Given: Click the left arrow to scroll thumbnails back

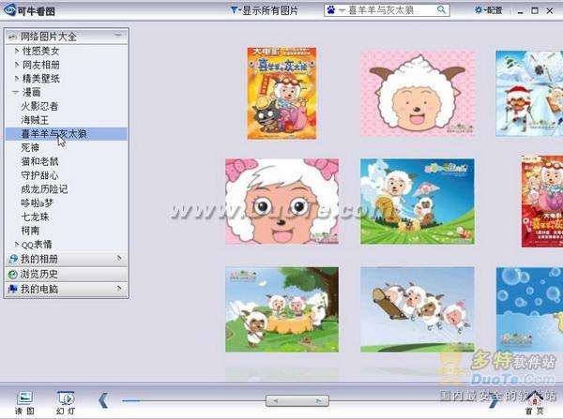Looking at the screenshot, I should point(103,399).
